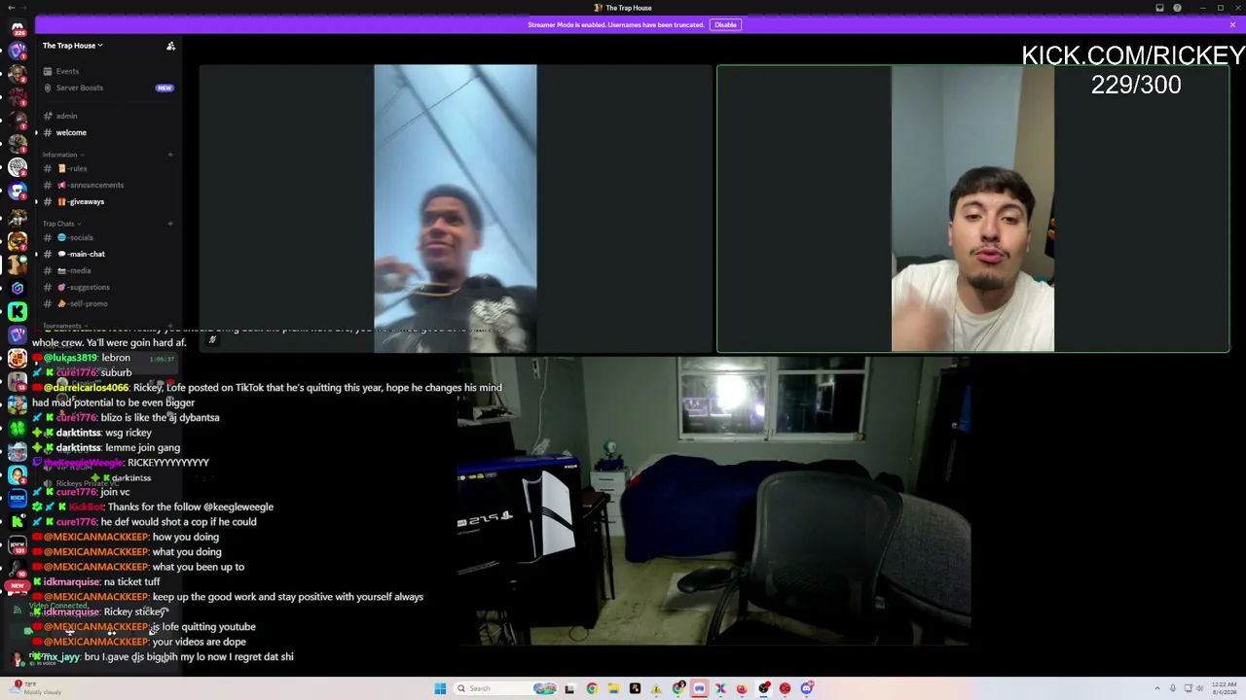Add a channel to the Information category
1246x700 pixels.
(170, 155)
